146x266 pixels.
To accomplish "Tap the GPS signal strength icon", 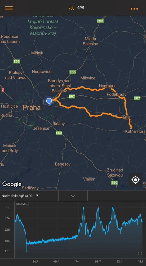I will point(72,8).
